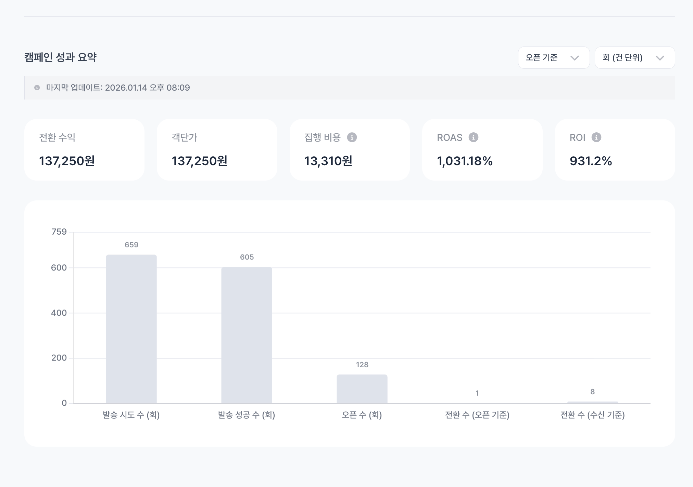Click chevron arrow in 오픈 기준 selector
693x487 pixels.
(x=575, y=58)
